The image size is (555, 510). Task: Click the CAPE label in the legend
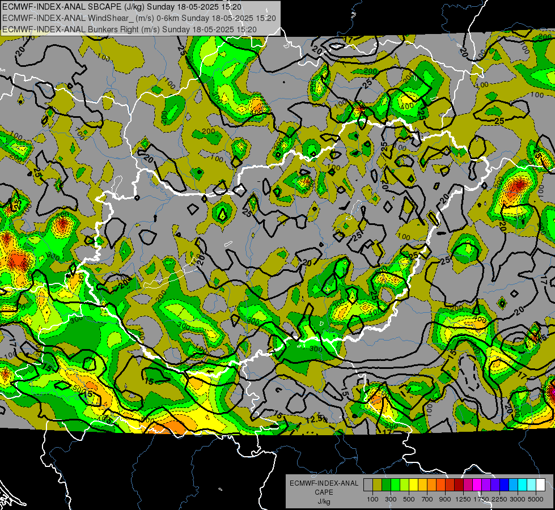324,492
